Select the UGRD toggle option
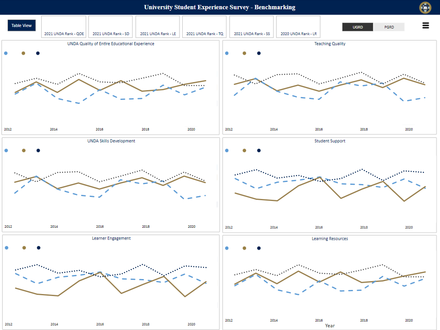Image resolution: width=440 pixels, height=330 pixels. [x=357, y=27]
